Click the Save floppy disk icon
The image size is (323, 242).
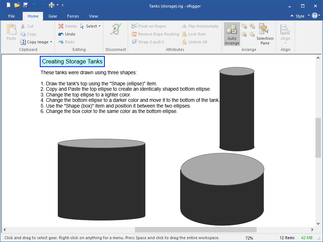[x=25, y=5]
